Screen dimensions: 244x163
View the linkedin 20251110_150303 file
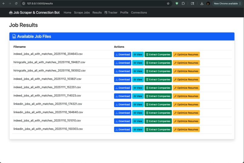coord(138,129)
